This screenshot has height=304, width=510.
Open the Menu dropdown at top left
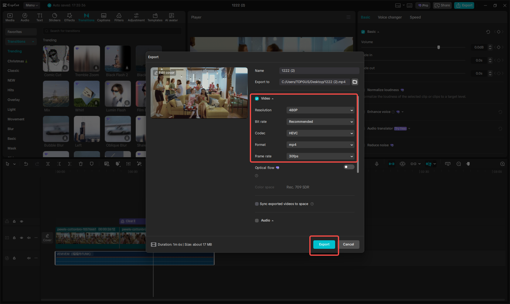coord(31,5)
